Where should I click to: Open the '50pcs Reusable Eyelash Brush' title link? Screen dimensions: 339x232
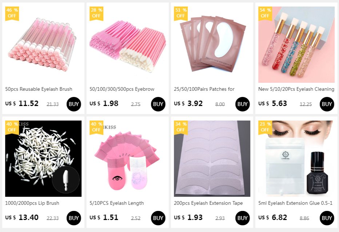tap(39, 89)
